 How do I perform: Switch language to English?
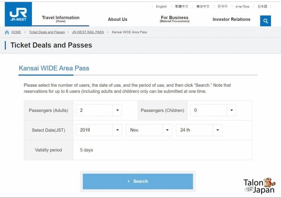tap(161, 6)
